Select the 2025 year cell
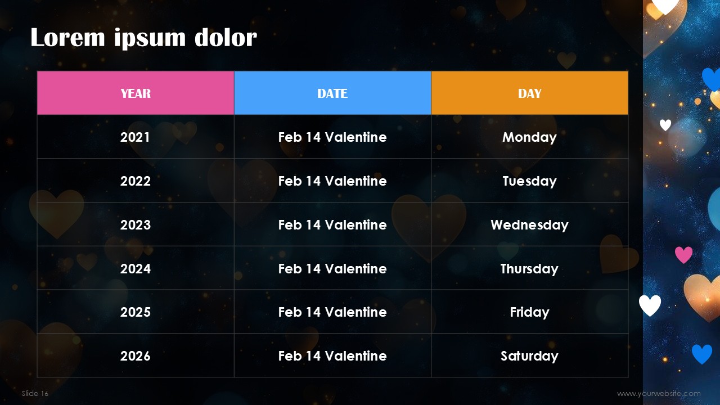720x405 pixels. [x=136, y=312]
